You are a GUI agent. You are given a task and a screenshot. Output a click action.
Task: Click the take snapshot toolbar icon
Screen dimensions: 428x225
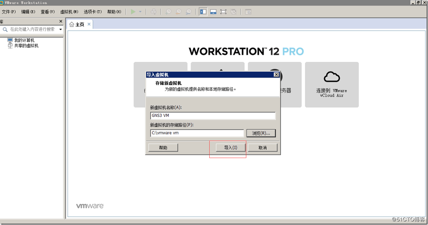click(168, 12)
